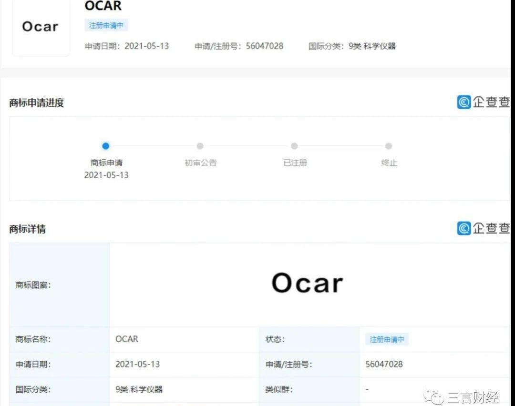Click 56047028 in the details table
Image resolution: width=515 pixels, height=406 pixels.
point(384,364)
